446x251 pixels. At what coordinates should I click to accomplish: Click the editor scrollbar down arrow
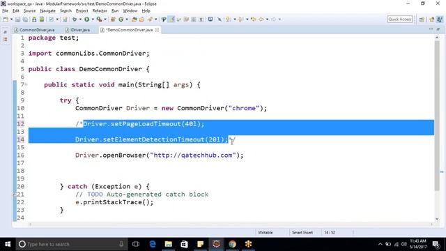point(437,218)
